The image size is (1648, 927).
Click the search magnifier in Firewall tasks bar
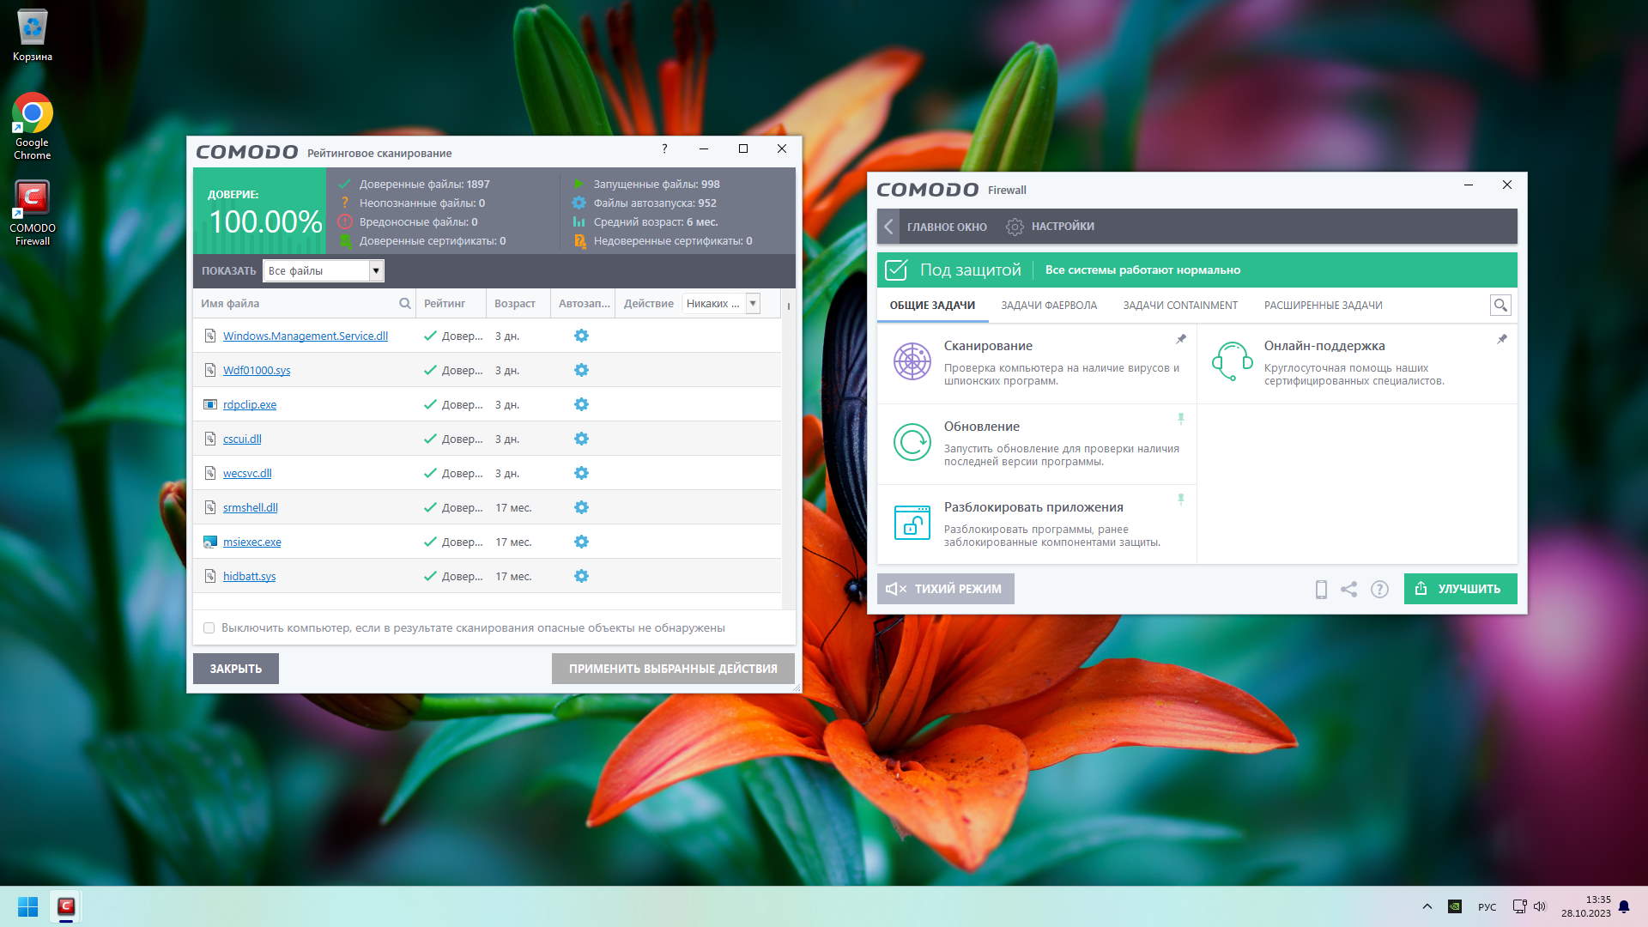[1500, 306]
